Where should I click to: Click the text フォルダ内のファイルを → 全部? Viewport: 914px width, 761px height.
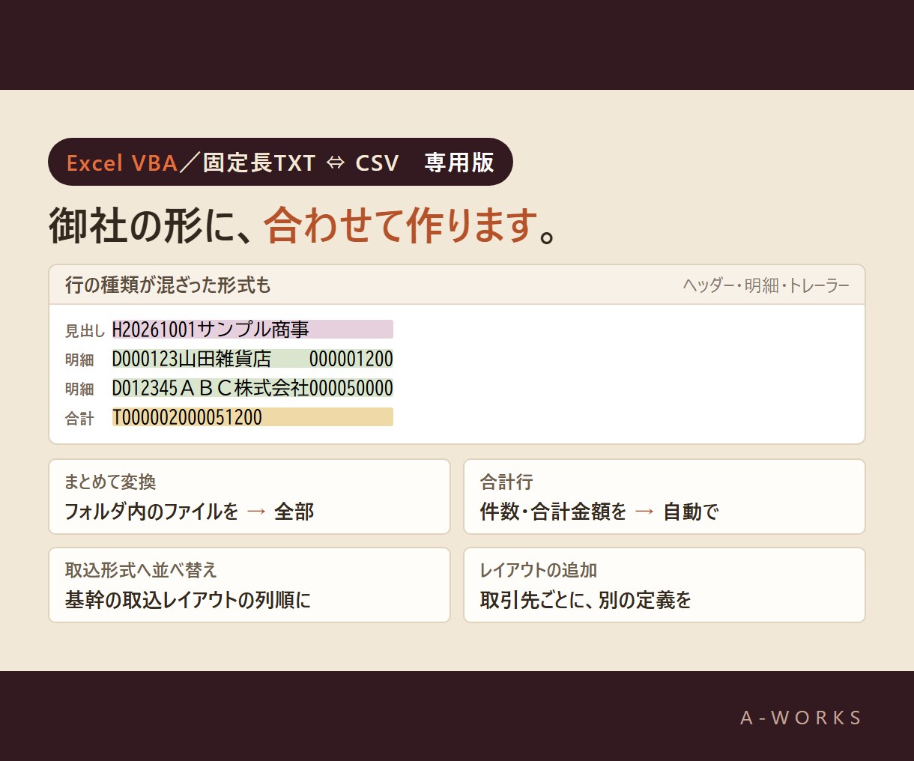pyautogui.click(x=190, y=512)
